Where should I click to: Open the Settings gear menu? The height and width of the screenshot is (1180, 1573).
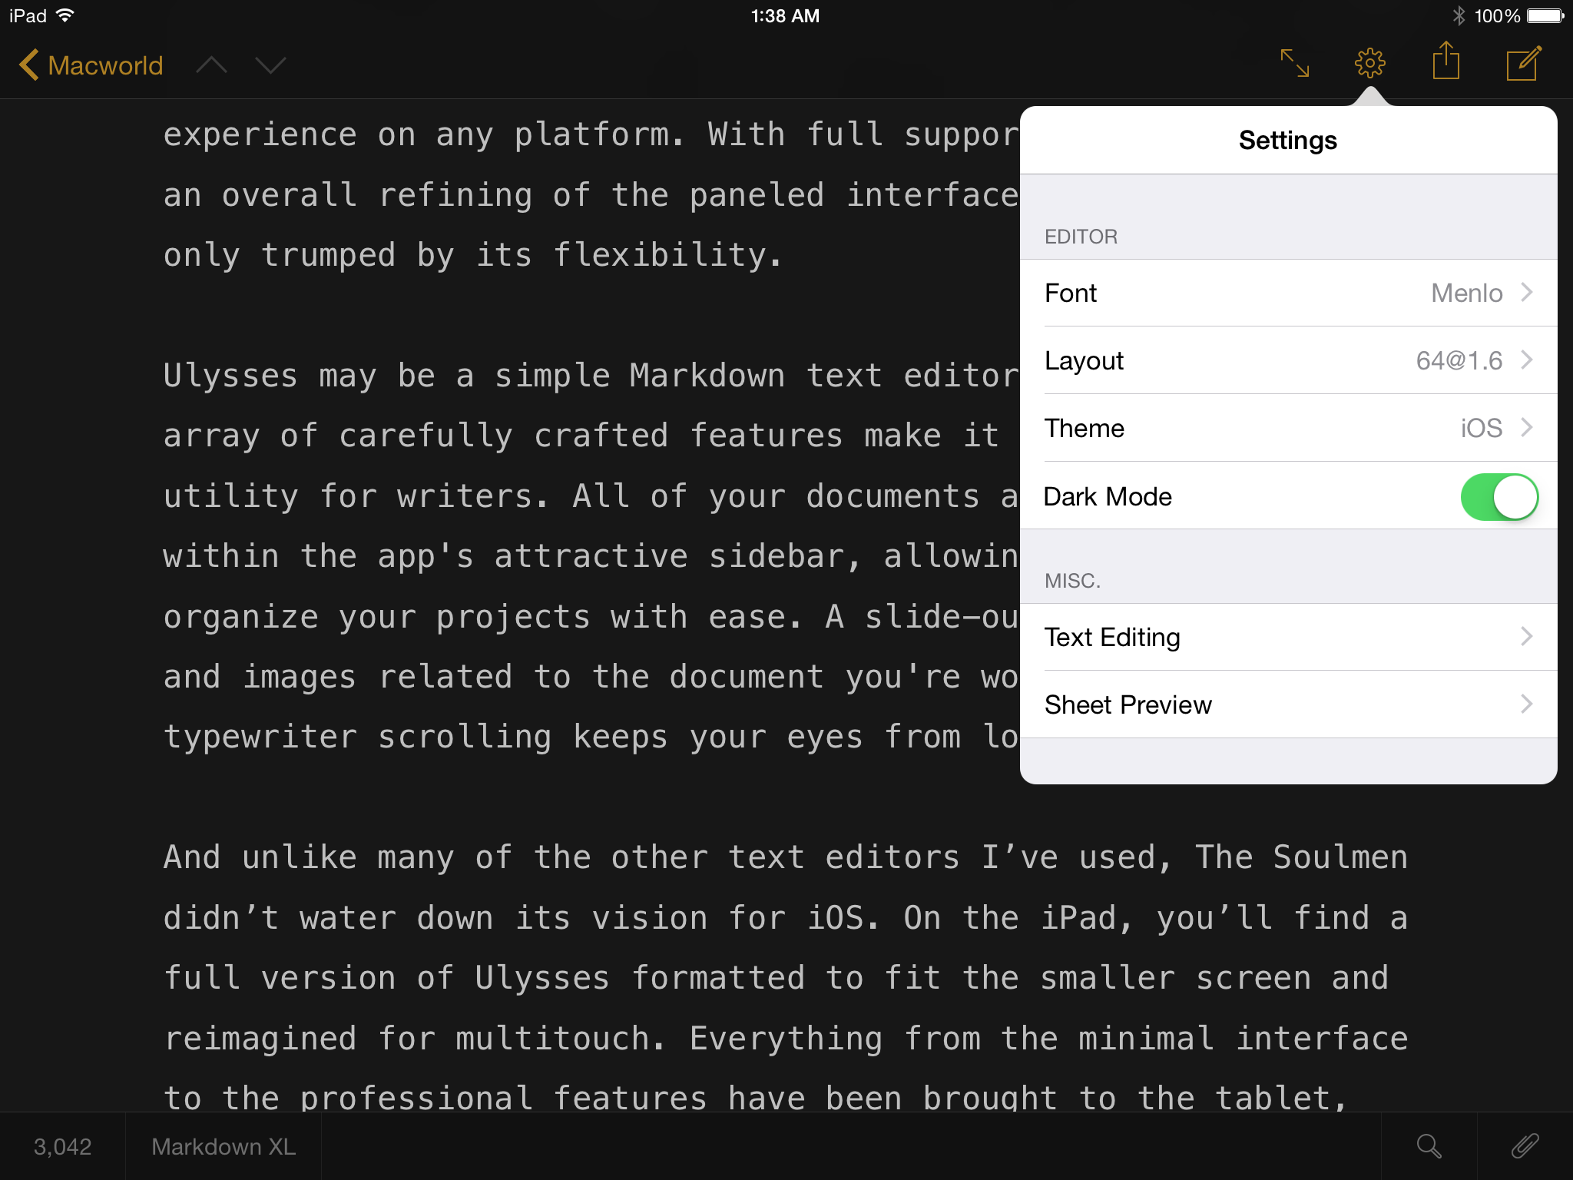(x=1371, y=65)
